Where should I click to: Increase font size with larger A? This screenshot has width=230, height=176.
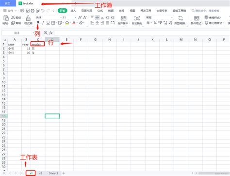pos(80,17)
